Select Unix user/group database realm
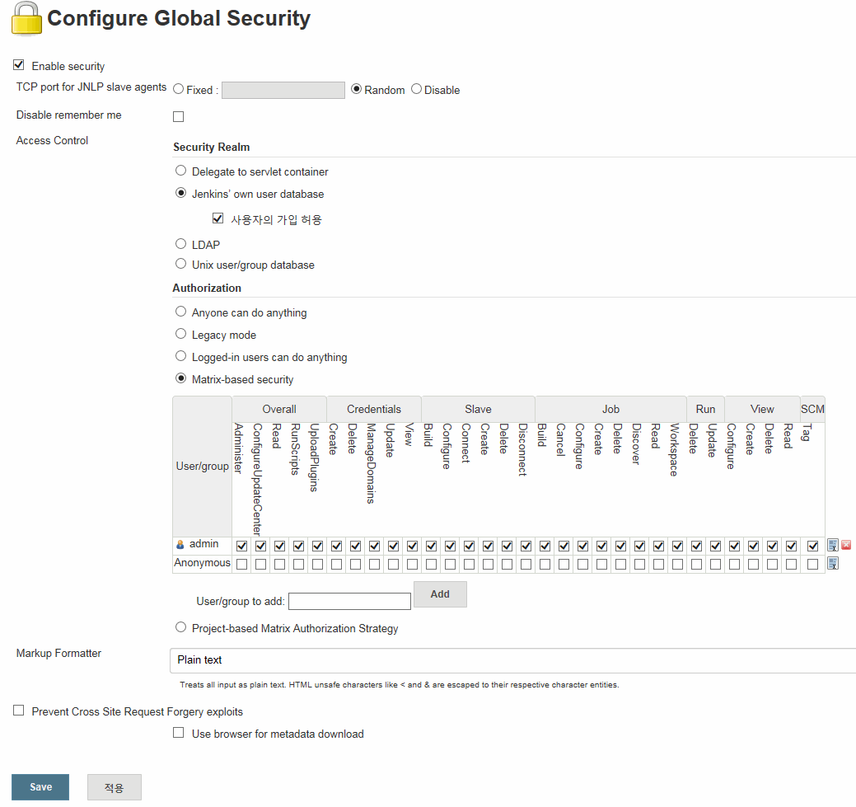Image resolution: width=856 pixels, height=807 pixels. tap(180, 264)
